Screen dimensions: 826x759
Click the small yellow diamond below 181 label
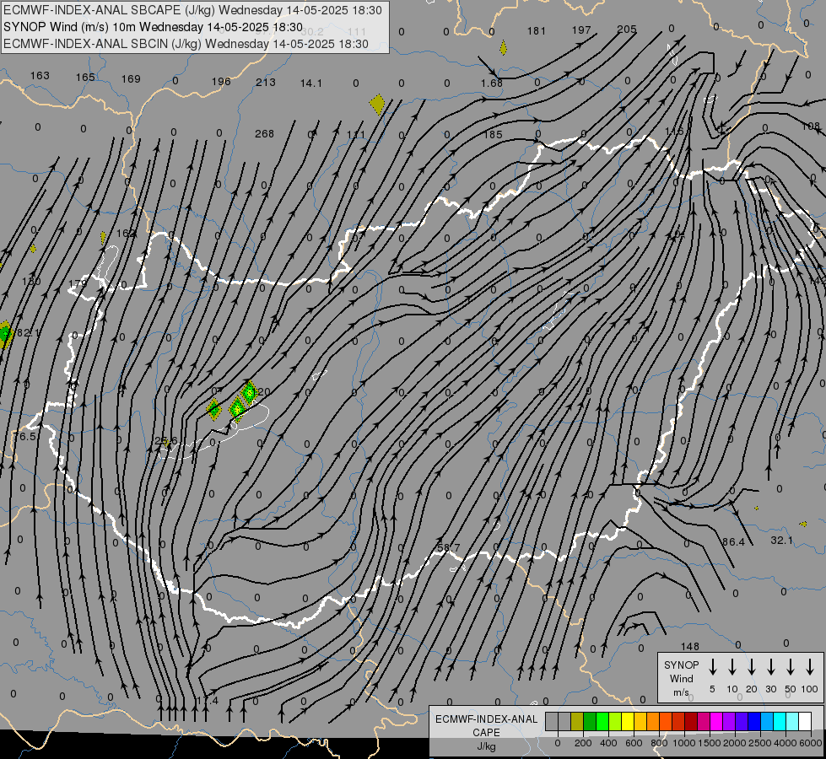pyautogui.click(x=504, y=48)
